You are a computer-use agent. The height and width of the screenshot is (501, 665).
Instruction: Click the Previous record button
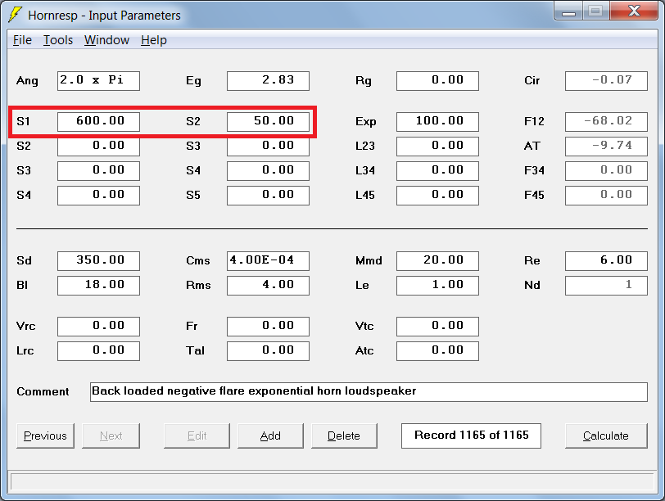[45, 436]
